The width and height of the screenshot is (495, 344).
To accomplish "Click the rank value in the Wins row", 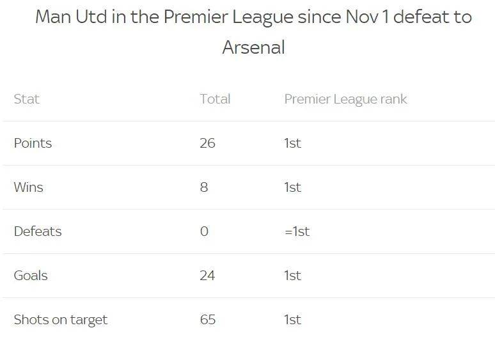I will (292, 187).
